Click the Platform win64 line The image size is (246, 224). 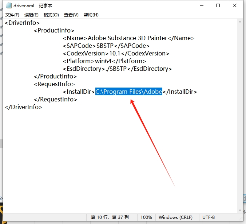tap(104, 61)
